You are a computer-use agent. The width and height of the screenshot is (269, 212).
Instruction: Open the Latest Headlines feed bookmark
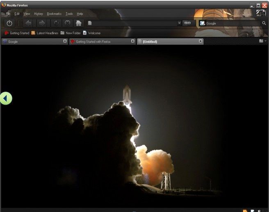click(x=45, y=33)
